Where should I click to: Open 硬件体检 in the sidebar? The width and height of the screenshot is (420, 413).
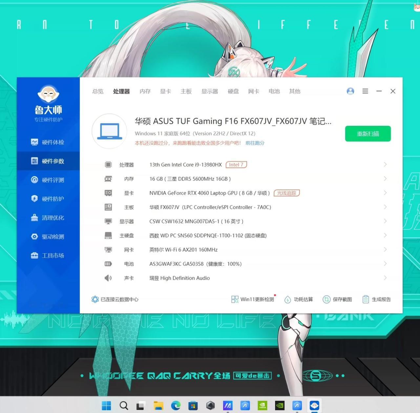coord(48,142)
